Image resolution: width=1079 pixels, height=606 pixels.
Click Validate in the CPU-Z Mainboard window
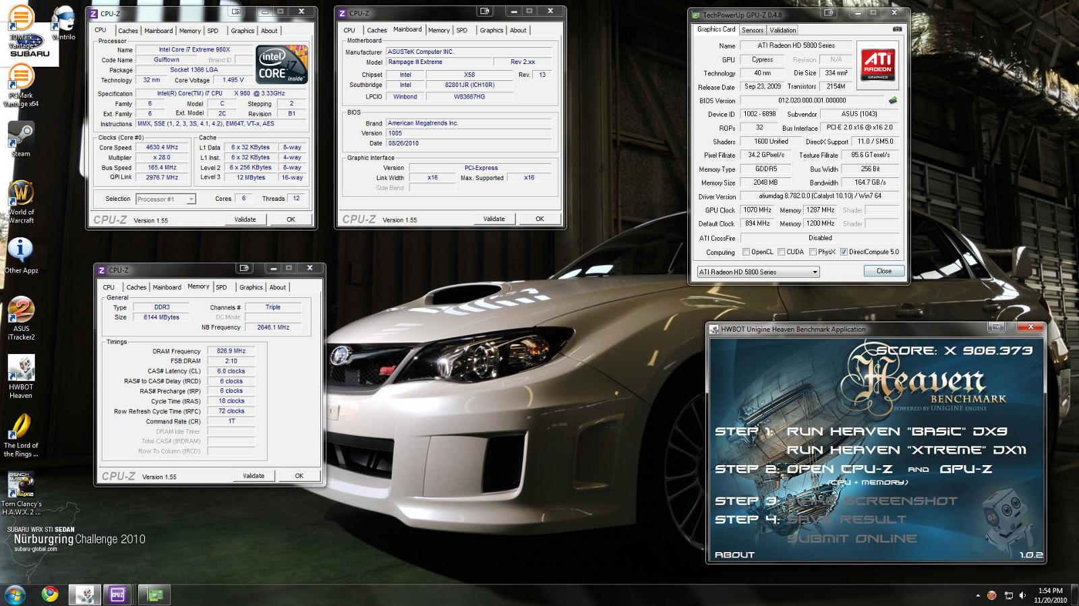point(494,218)
